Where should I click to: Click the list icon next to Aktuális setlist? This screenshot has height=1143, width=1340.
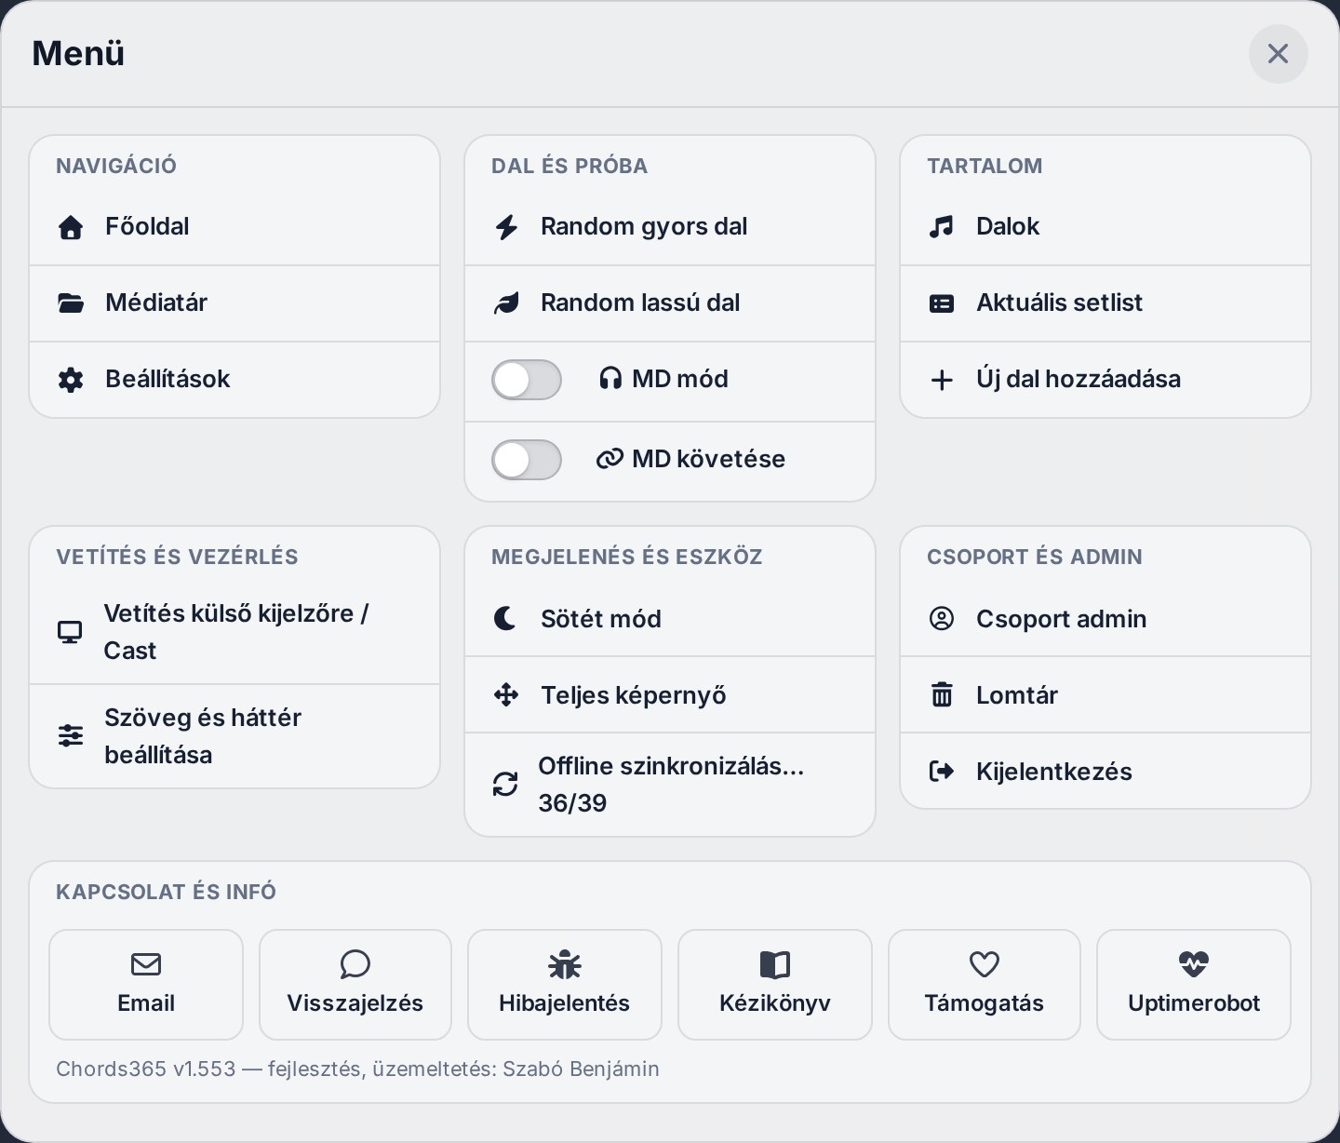[942, 303]
